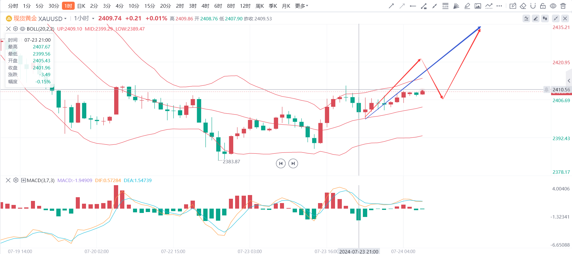Switch to 15分 timeframe
Viewport: 572px width, 254px height.
[150, 6]
